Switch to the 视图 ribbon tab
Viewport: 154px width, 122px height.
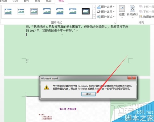click(48, 1)
